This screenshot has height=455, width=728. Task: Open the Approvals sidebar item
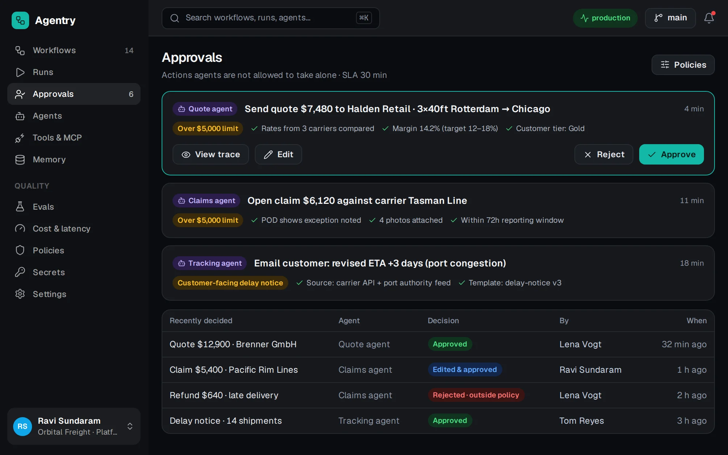[74, 94]
